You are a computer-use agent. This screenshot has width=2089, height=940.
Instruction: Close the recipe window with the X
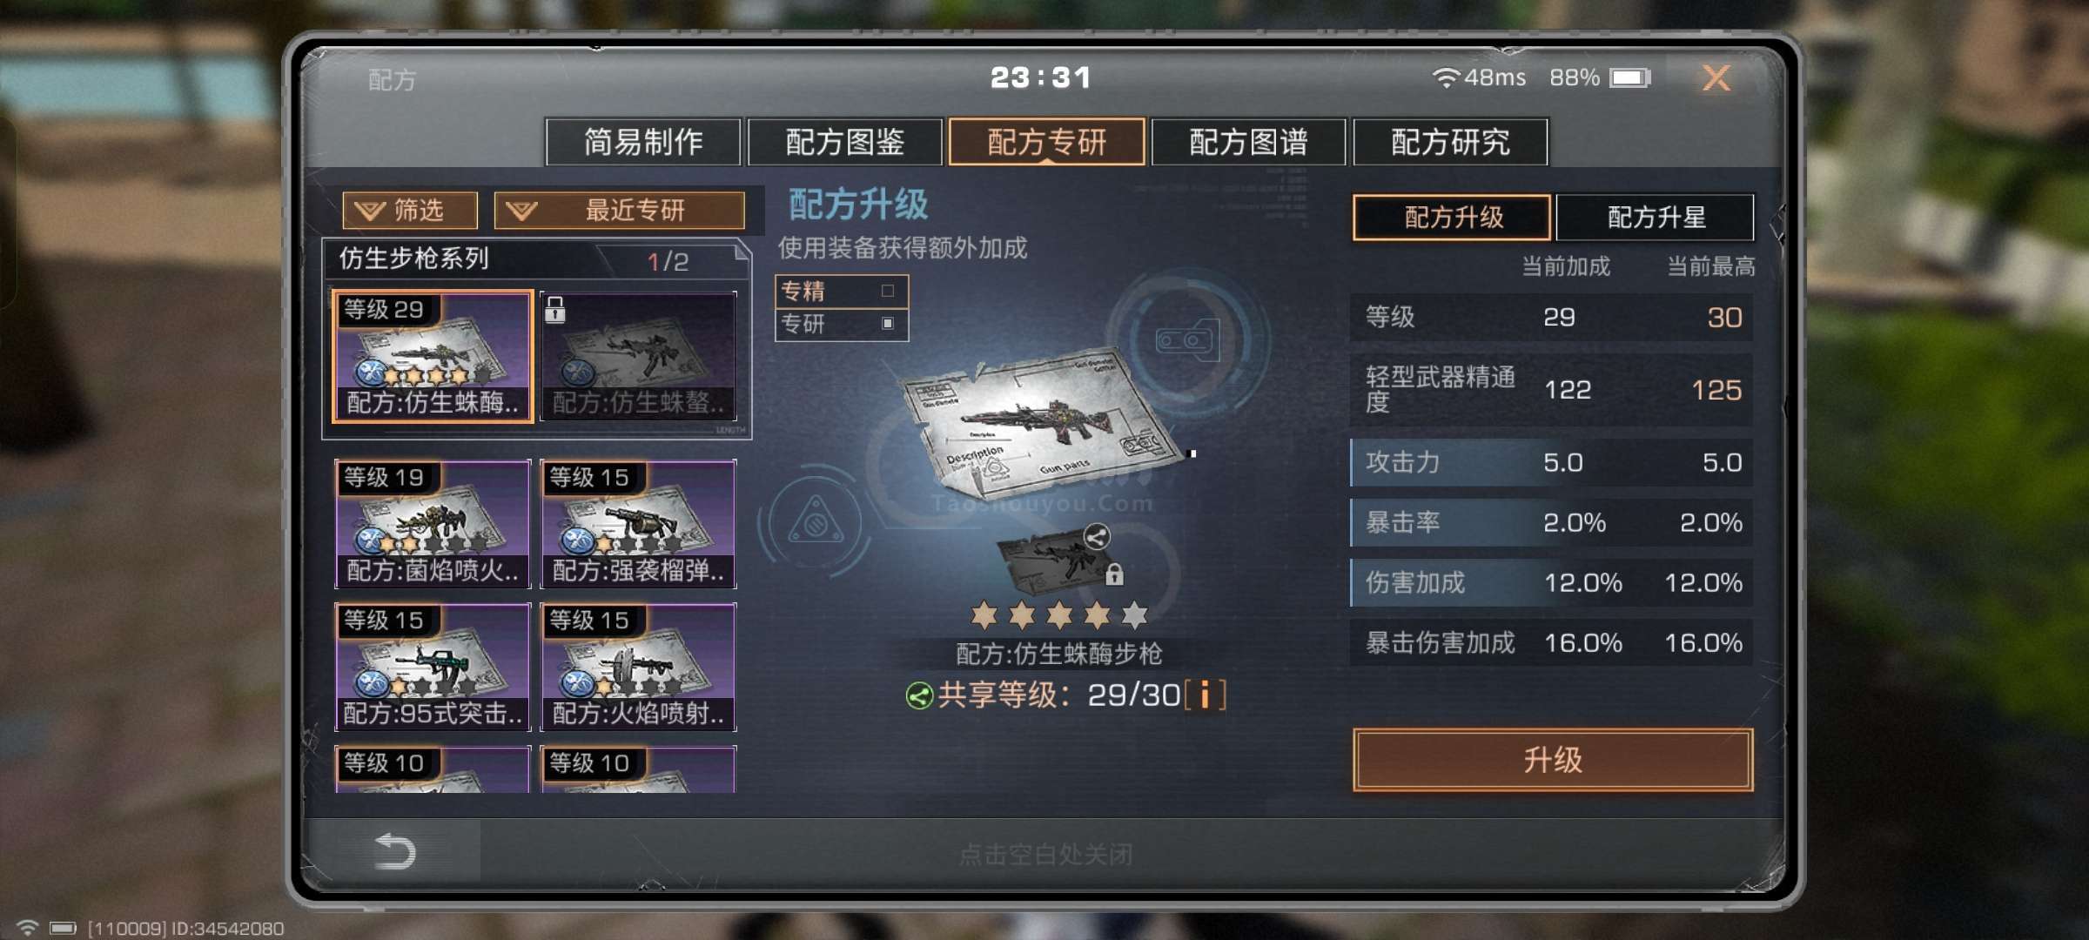(1716, 78)
